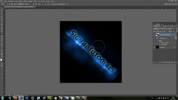Select the Rectangle shape tool
The image size is (178, 100).
point(2,51)
